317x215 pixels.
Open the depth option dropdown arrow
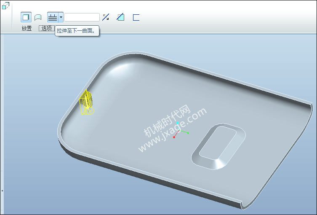pos(61,17)
